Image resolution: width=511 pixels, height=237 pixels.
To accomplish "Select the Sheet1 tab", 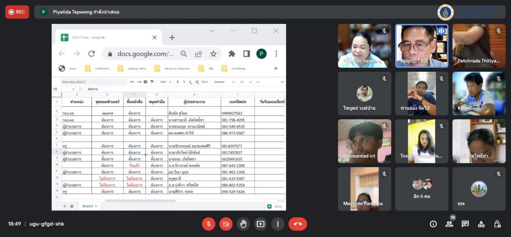I will 89,206.
